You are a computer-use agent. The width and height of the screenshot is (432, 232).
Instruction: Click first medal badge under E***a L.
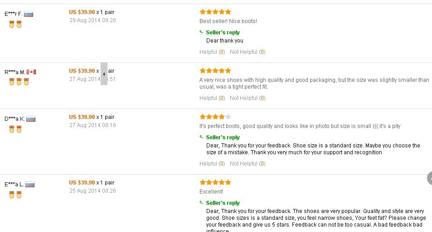click(12, 195)
